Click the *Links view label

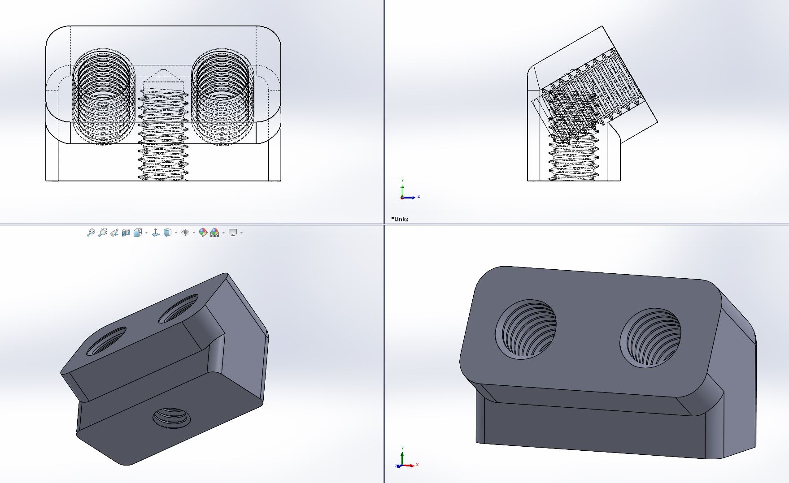pyautogui.click(x=400, y=219)
